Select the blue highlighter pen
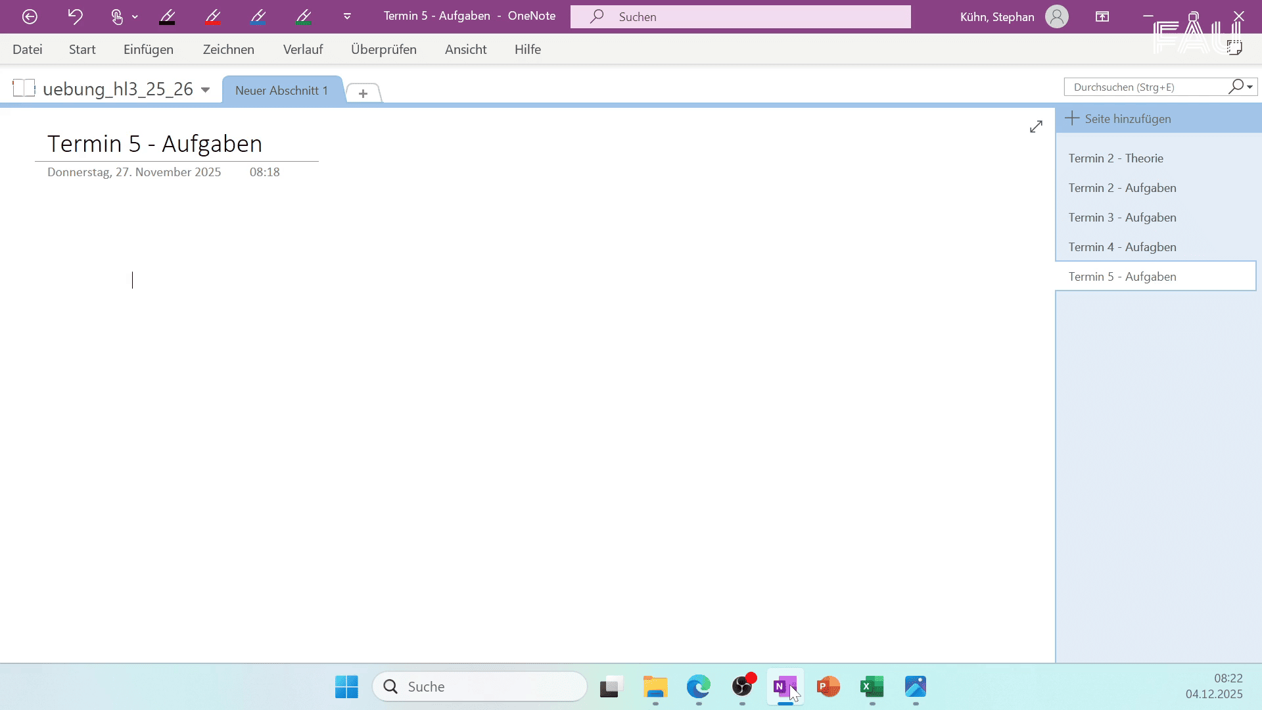This screenshot has width=1262, height=710. (258, 16)
